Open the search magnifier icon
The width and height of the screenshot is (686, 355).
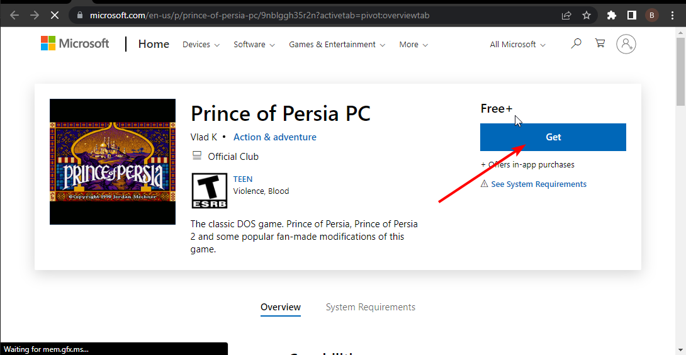point(576,43)
